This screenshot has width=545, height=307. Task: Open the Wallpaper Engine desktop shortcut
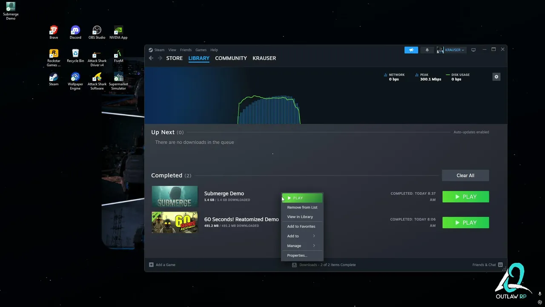point(75,81)
